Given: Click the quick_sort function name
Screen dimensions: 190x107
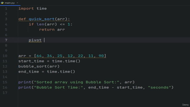Looking at the screenshot, I should pyautogui.click(x=42, y=19).
